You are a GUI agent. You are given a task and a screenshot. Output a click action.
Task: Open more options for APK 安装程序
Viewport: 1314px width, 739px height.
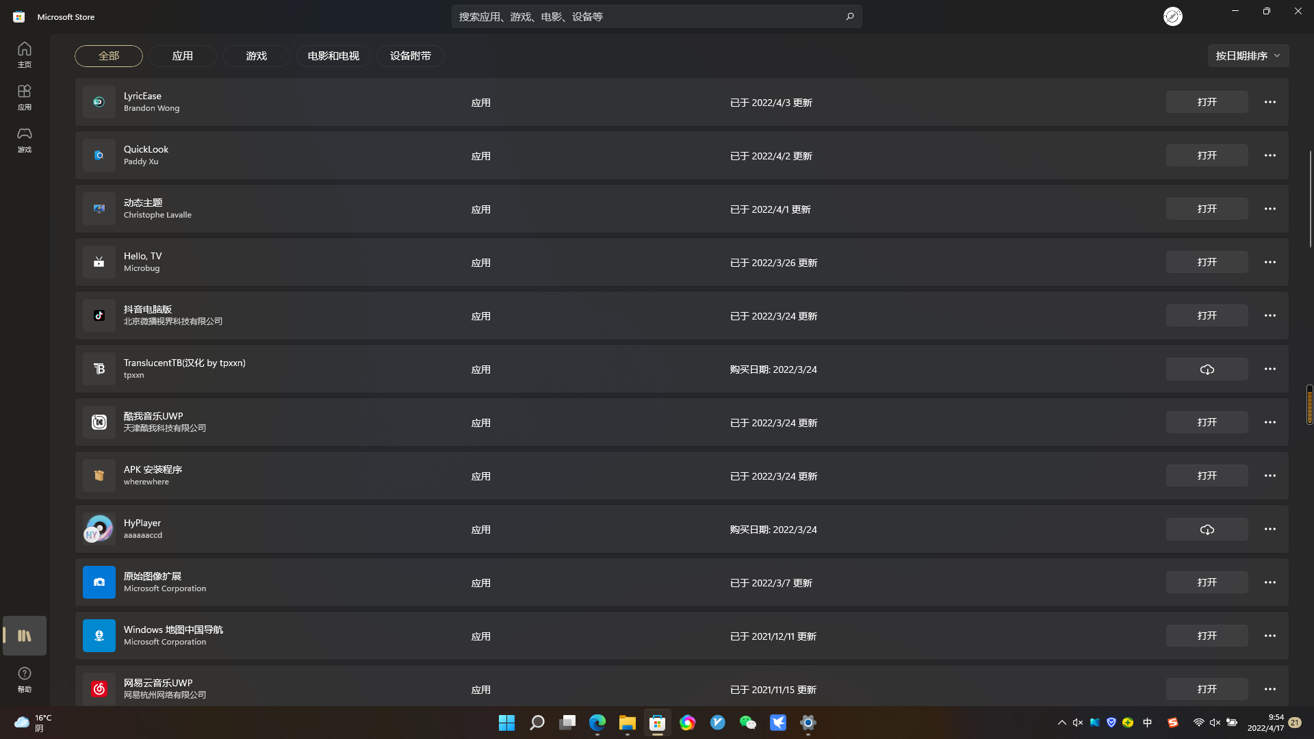click(x=1270, y=476)
